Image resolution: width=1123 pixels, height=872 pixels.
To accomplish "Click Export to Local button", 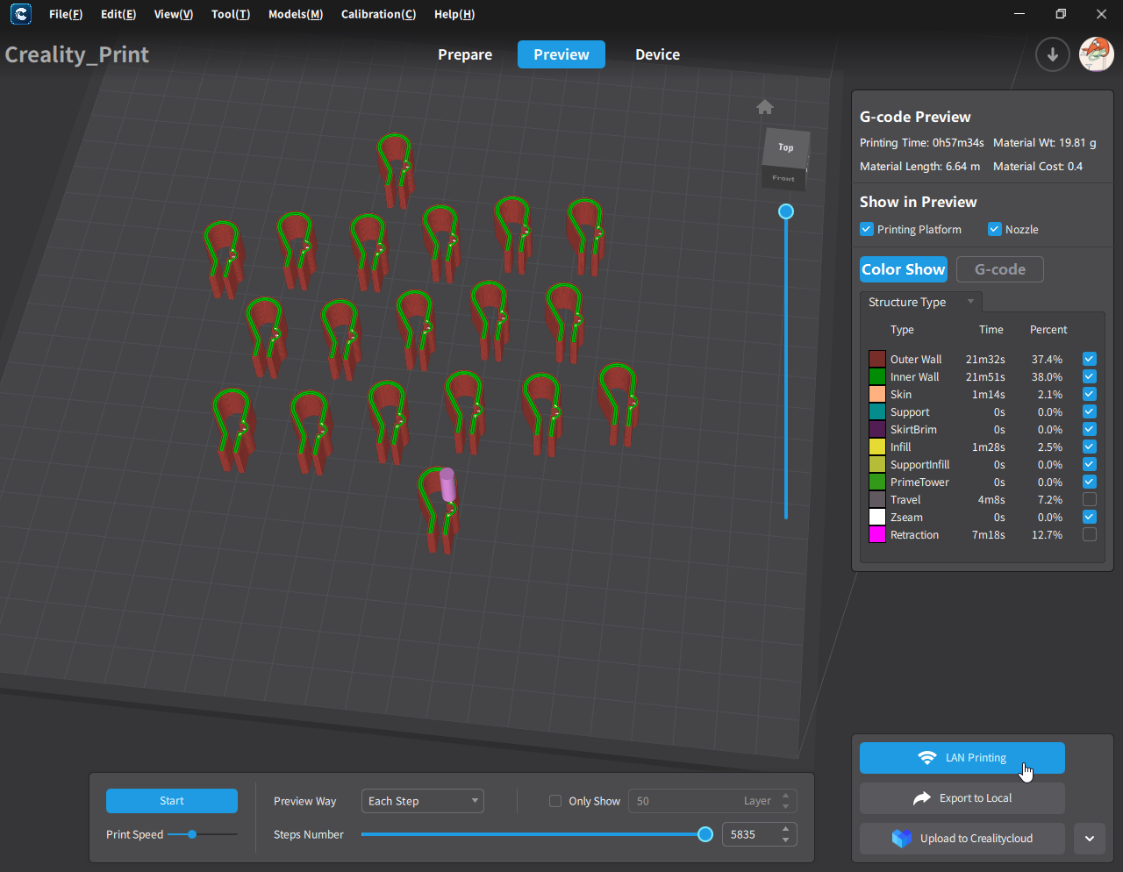I will pyautogui.click(x=962, y=798).
